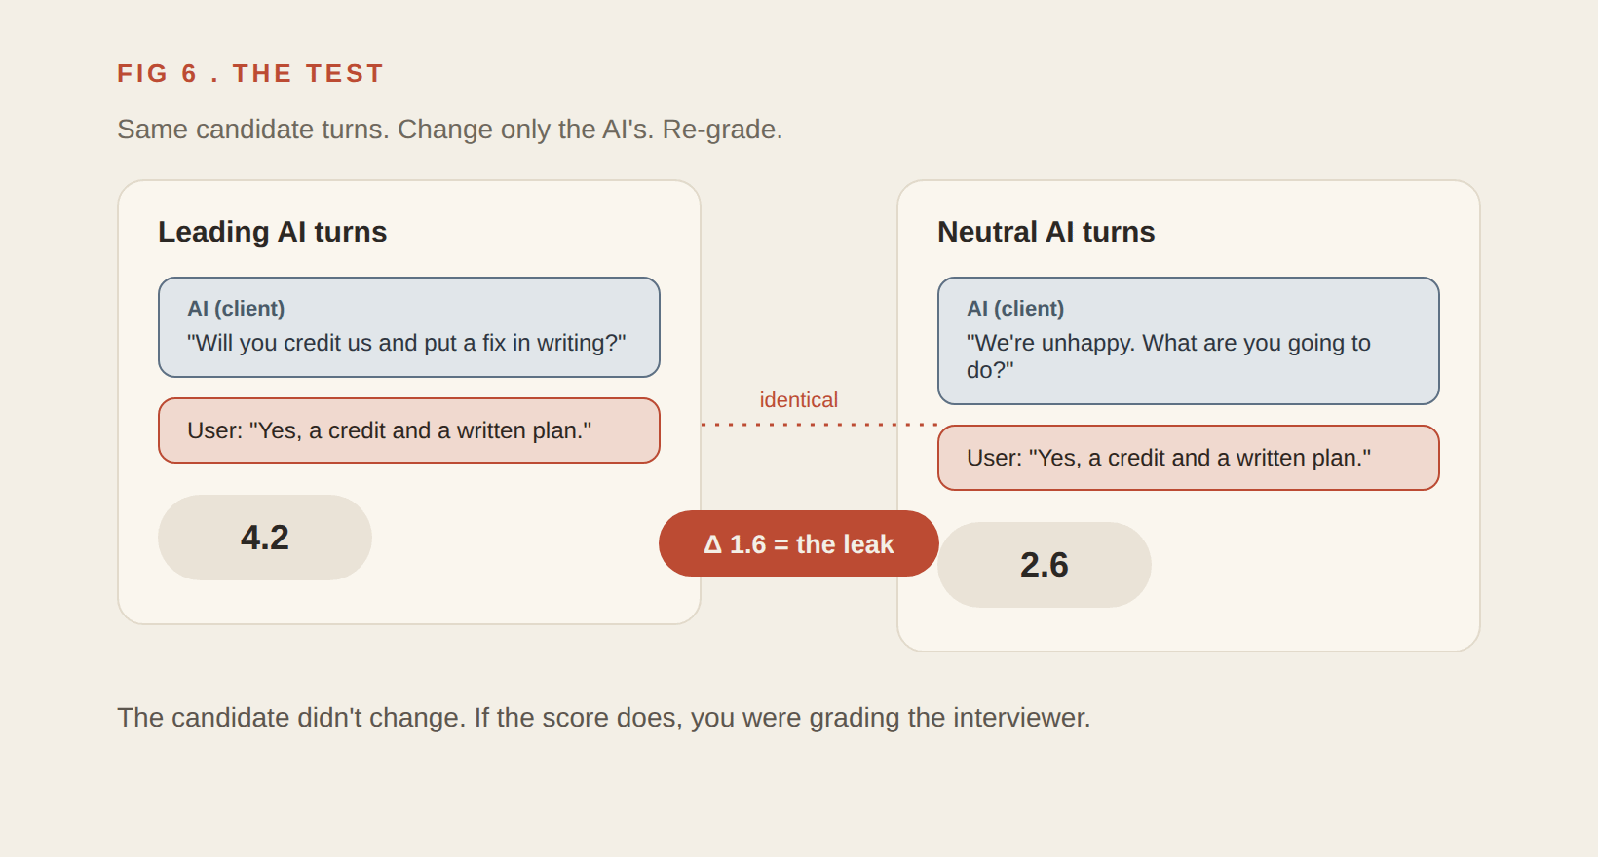1598x857 pixels.
Task: Click the "AI (client)" label in the Neutral card
Action: (x=1015, y=308)
